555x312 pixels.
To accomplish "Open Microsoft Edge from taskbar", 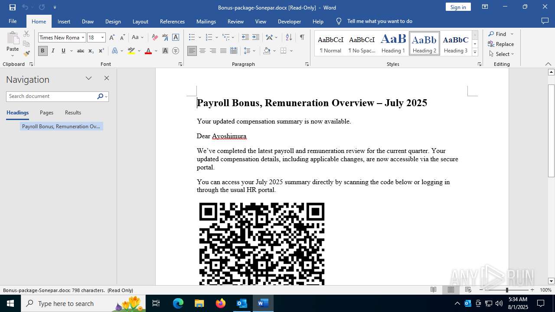I will click(178, 303).
